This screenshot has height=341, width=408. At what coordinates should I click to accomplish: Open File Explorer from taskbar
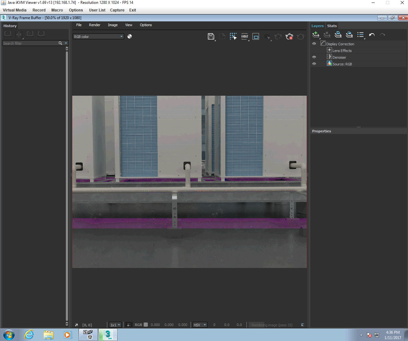(x=49, y=335)
